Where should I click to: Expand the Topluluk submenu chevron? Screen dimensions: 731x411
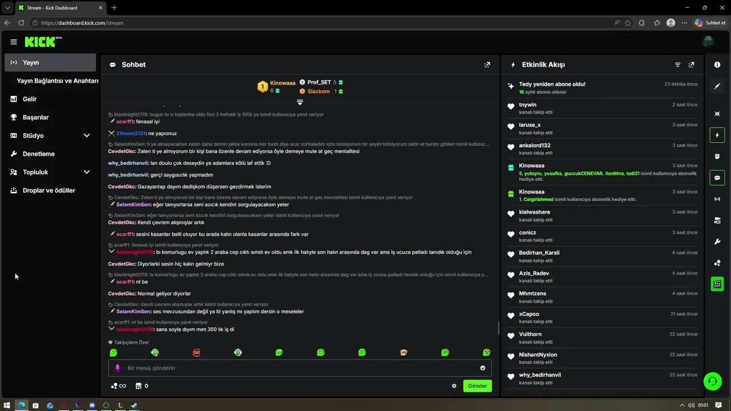pyautogui.click(x=87, y=172)
